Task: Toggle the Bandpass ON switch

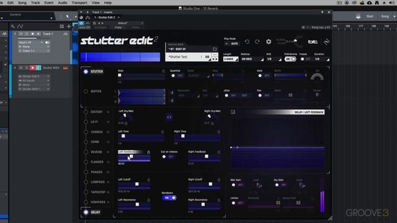Action: click(169, 198)
